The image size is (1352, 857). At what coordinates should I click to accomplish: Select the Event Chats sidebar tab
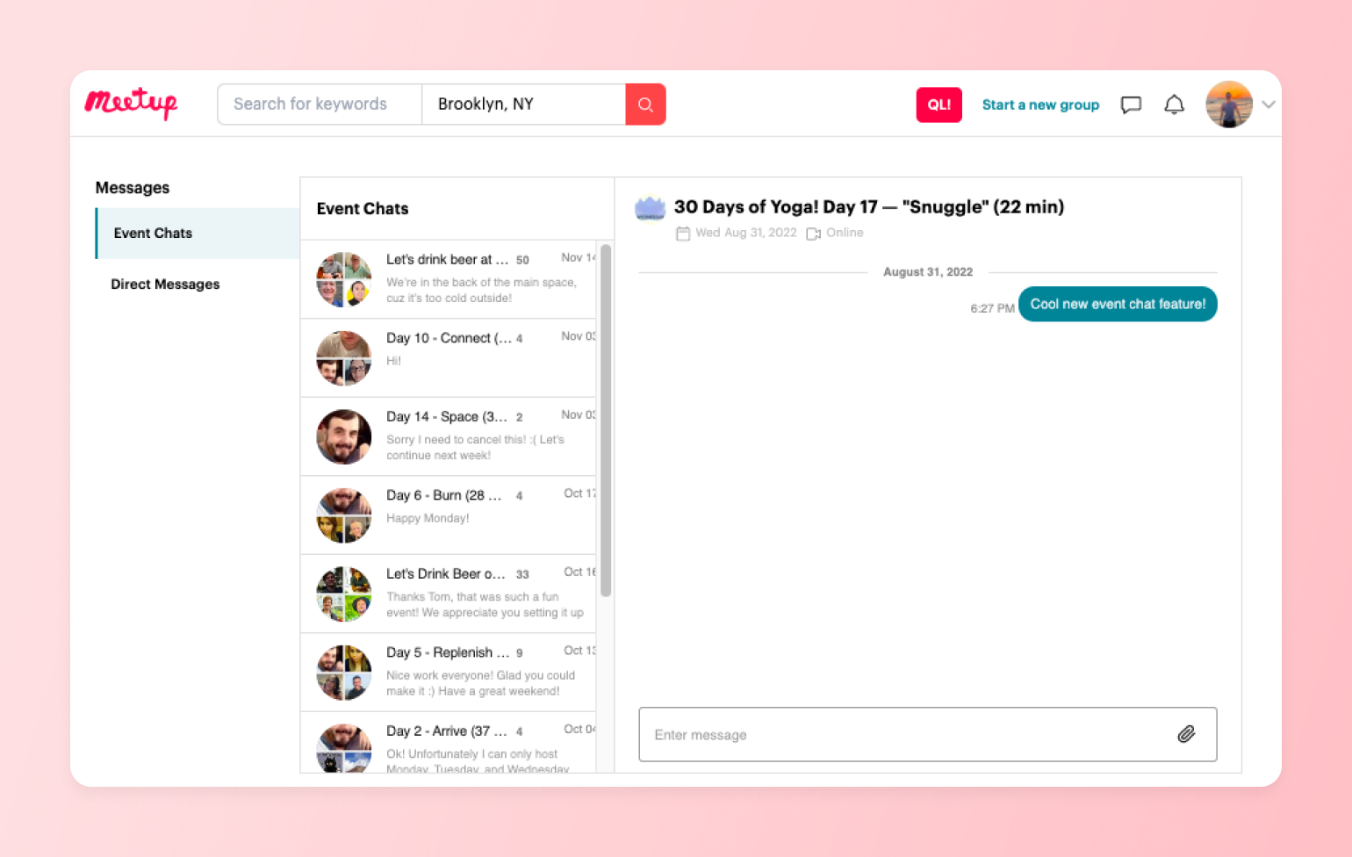pos(198,234)
